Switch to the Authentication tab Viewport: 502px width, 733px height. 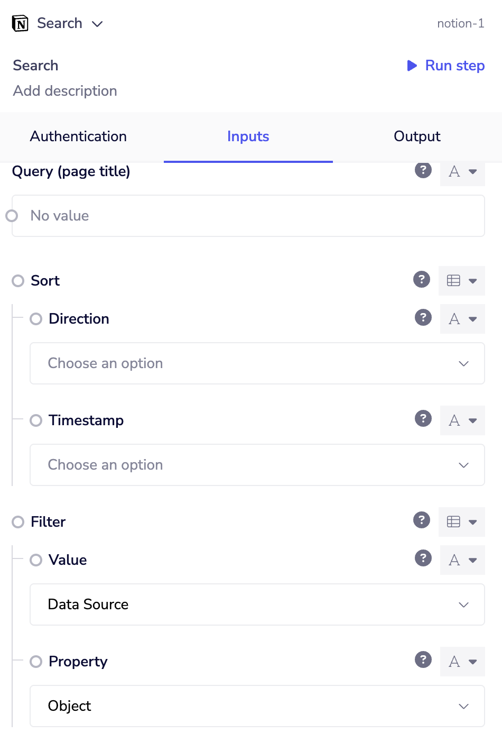pos(78,136)
